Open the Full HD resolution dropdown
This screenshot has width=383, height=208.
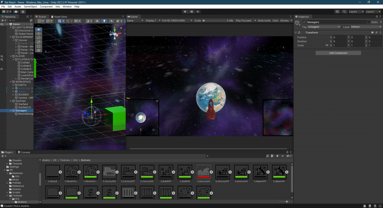[x=177, y=21]
